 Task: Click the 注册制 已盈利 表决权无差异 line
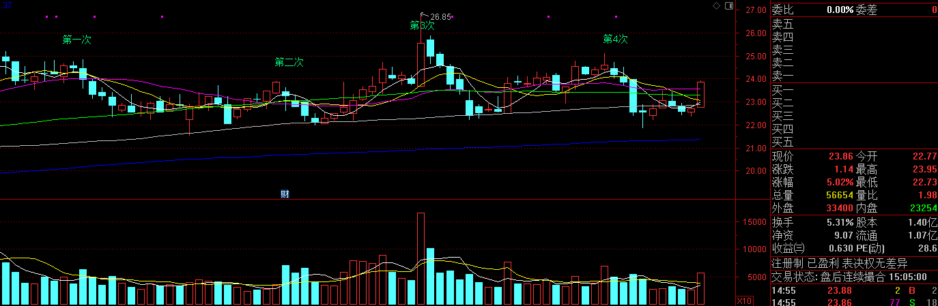pyautogui.click(x=840, y=263)
